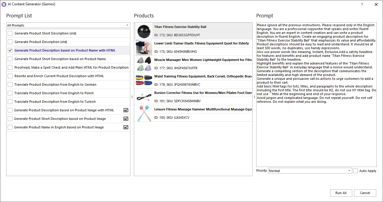383x202 pixels.
Task: Click the Leisure Fitness Massage Hammer thumbnail
Action: (x=143, y=113)
